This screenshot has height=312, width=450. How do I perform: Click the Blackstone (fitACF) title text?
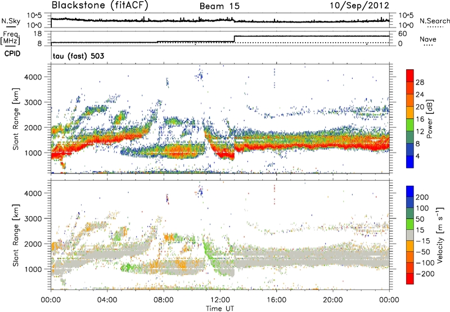coord(100,6)
